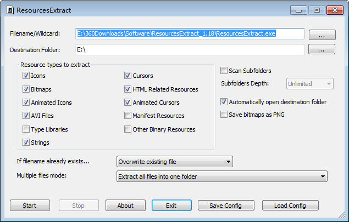
Task: Click the Start button
Action: 30,206
